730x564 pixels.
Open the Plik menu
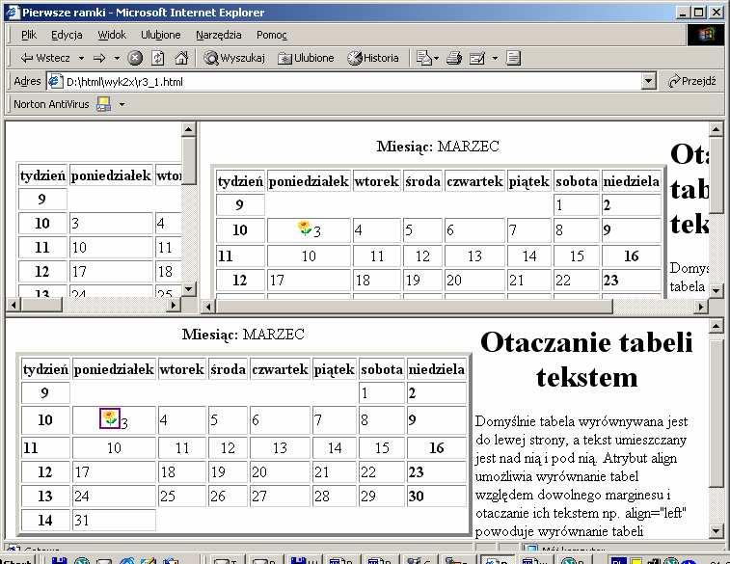tap(28, 35)
